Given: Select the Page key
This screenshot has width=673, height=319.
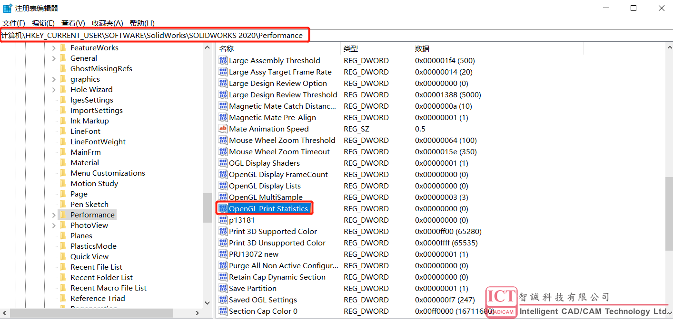Looking at the screenshot, I should [x=79, y=194].
